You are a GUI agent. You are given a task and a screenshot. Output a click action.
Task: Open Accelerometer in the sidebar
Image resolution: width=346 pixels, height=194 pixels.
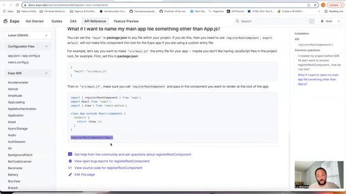click(x=18, y=82)
